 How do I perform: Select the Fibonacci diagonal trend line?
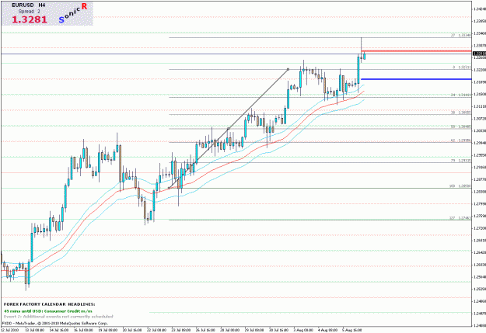click(x=229, y=129)
